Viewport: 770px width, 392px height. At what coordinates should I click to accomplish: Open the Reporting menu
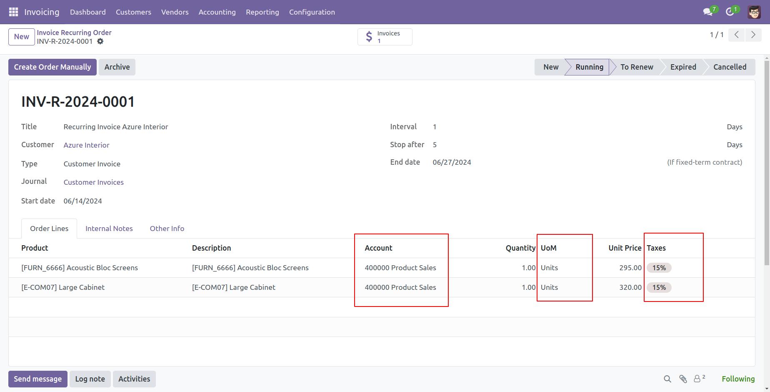pos(262,12)
